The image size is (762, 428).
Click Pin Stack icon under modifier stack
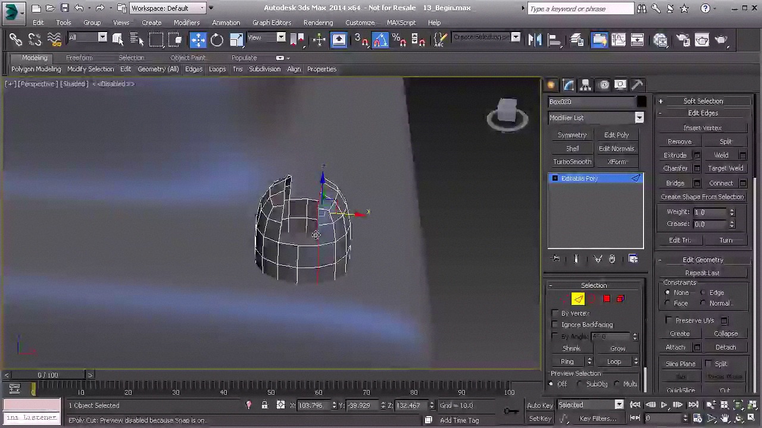tap(556, 259)
